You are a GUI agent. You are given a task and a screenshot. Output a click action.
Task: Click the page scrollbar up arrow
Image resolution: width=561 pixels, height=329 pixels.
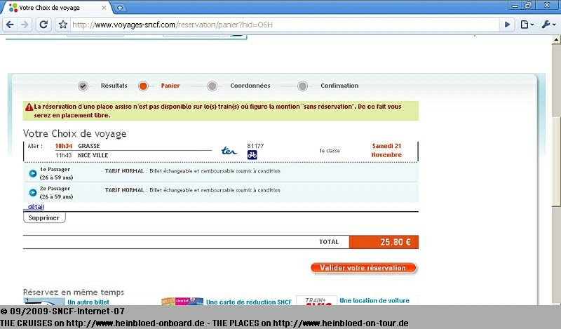(556, 39)
